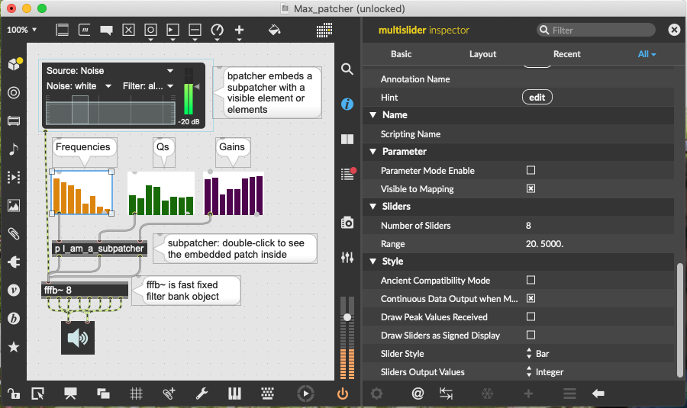Collapse the Sliders section

pos(373,207)
